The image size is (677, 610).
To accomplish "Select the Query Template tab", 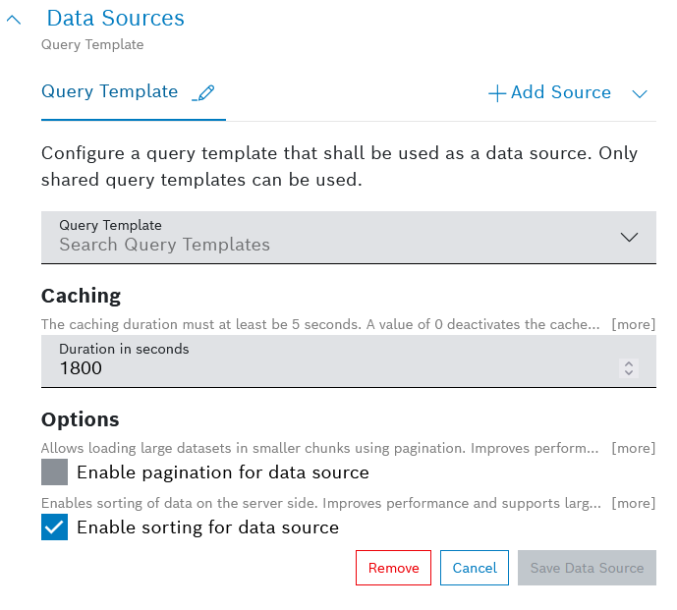I will (109, 92).
